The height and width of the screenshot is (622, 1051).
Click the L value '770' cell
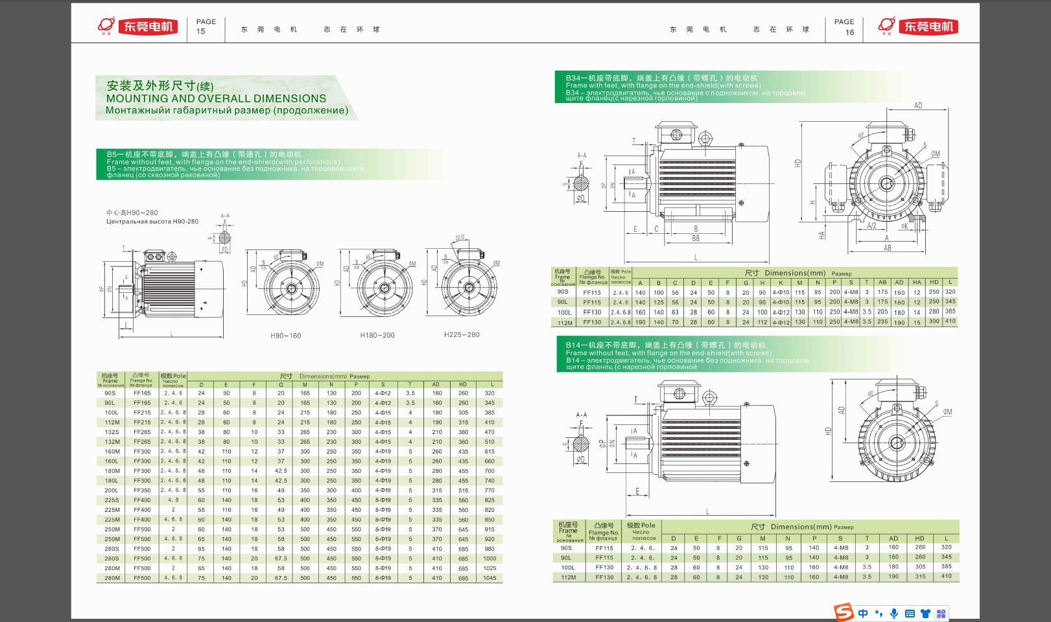(x=490, y=490)
